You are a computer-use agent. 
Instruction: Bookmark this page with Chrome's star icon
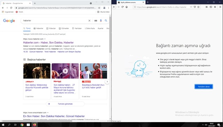[99, 8]
